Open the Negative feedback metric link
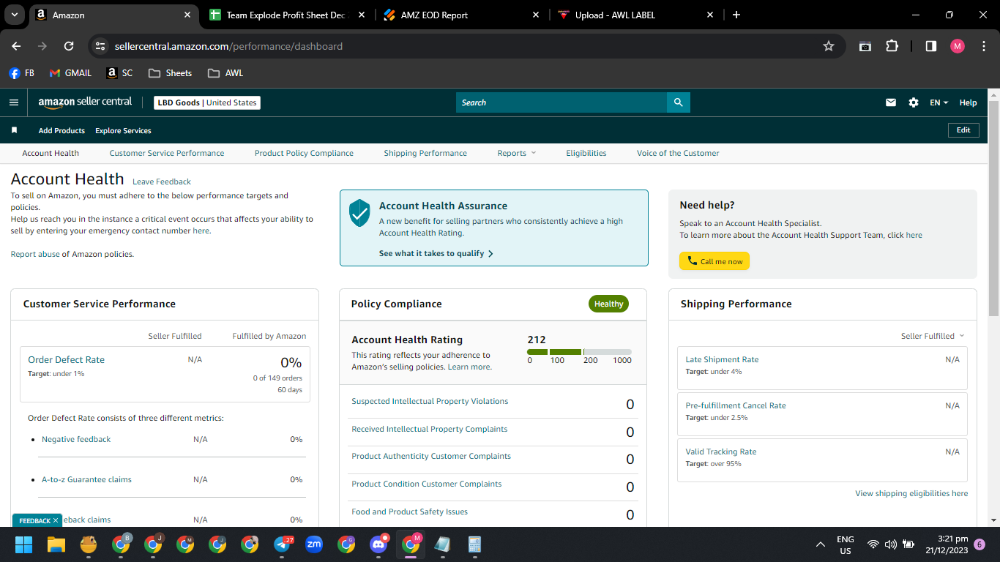1000x562 pixels. (76, 439)
